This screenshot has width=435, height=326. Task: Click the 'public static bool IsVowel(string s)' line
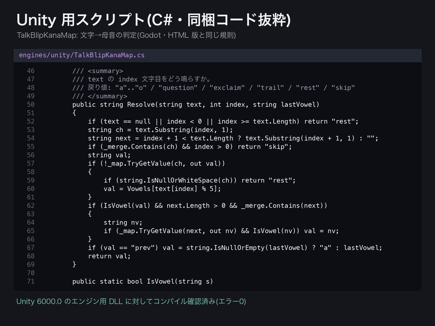click(x=143, y=281)
